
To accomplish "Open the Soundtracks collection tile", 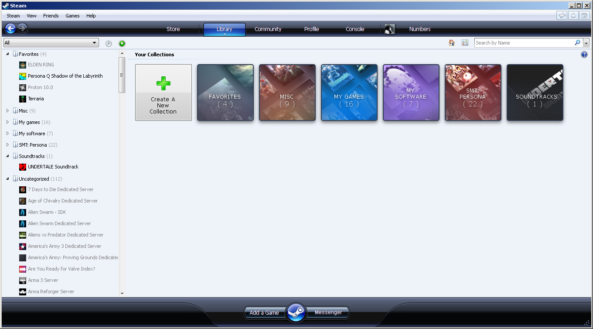I will coord(535,93).
